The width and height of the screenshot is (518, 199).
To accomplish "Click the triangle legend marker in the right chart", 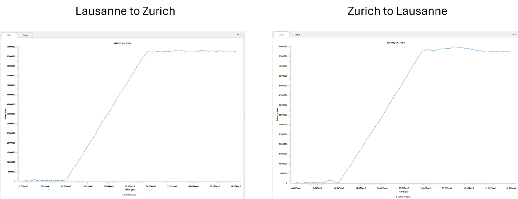I will pos(397,196).
